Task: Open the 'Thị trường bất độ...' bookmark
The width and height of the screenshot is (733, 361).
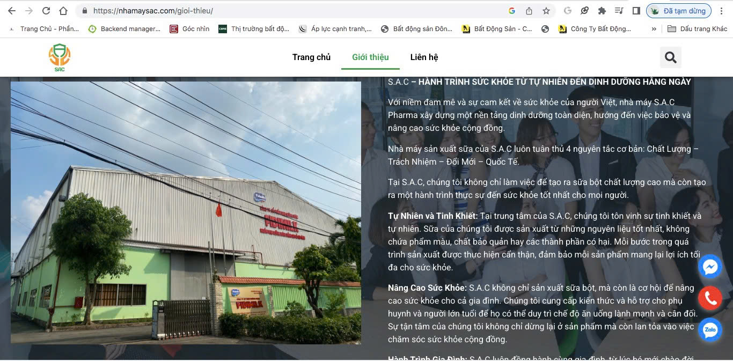Action: point(254,29)
